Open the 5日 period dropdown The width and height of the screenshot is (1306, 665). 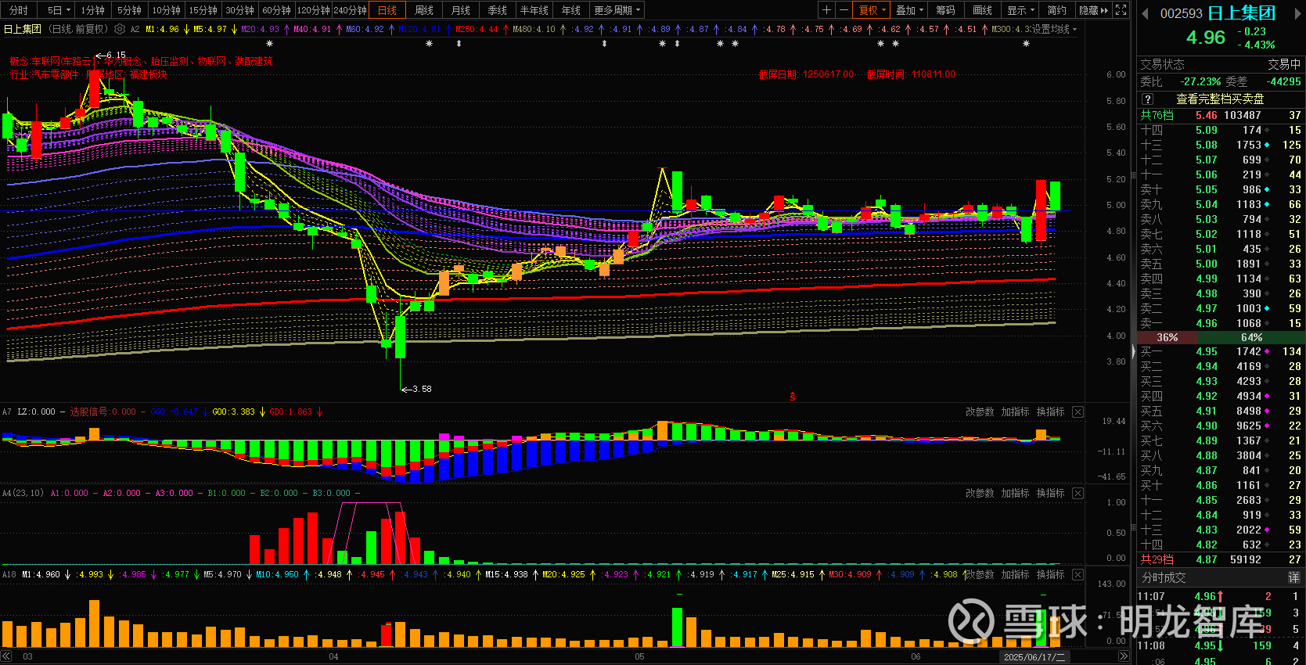point(59,10)
